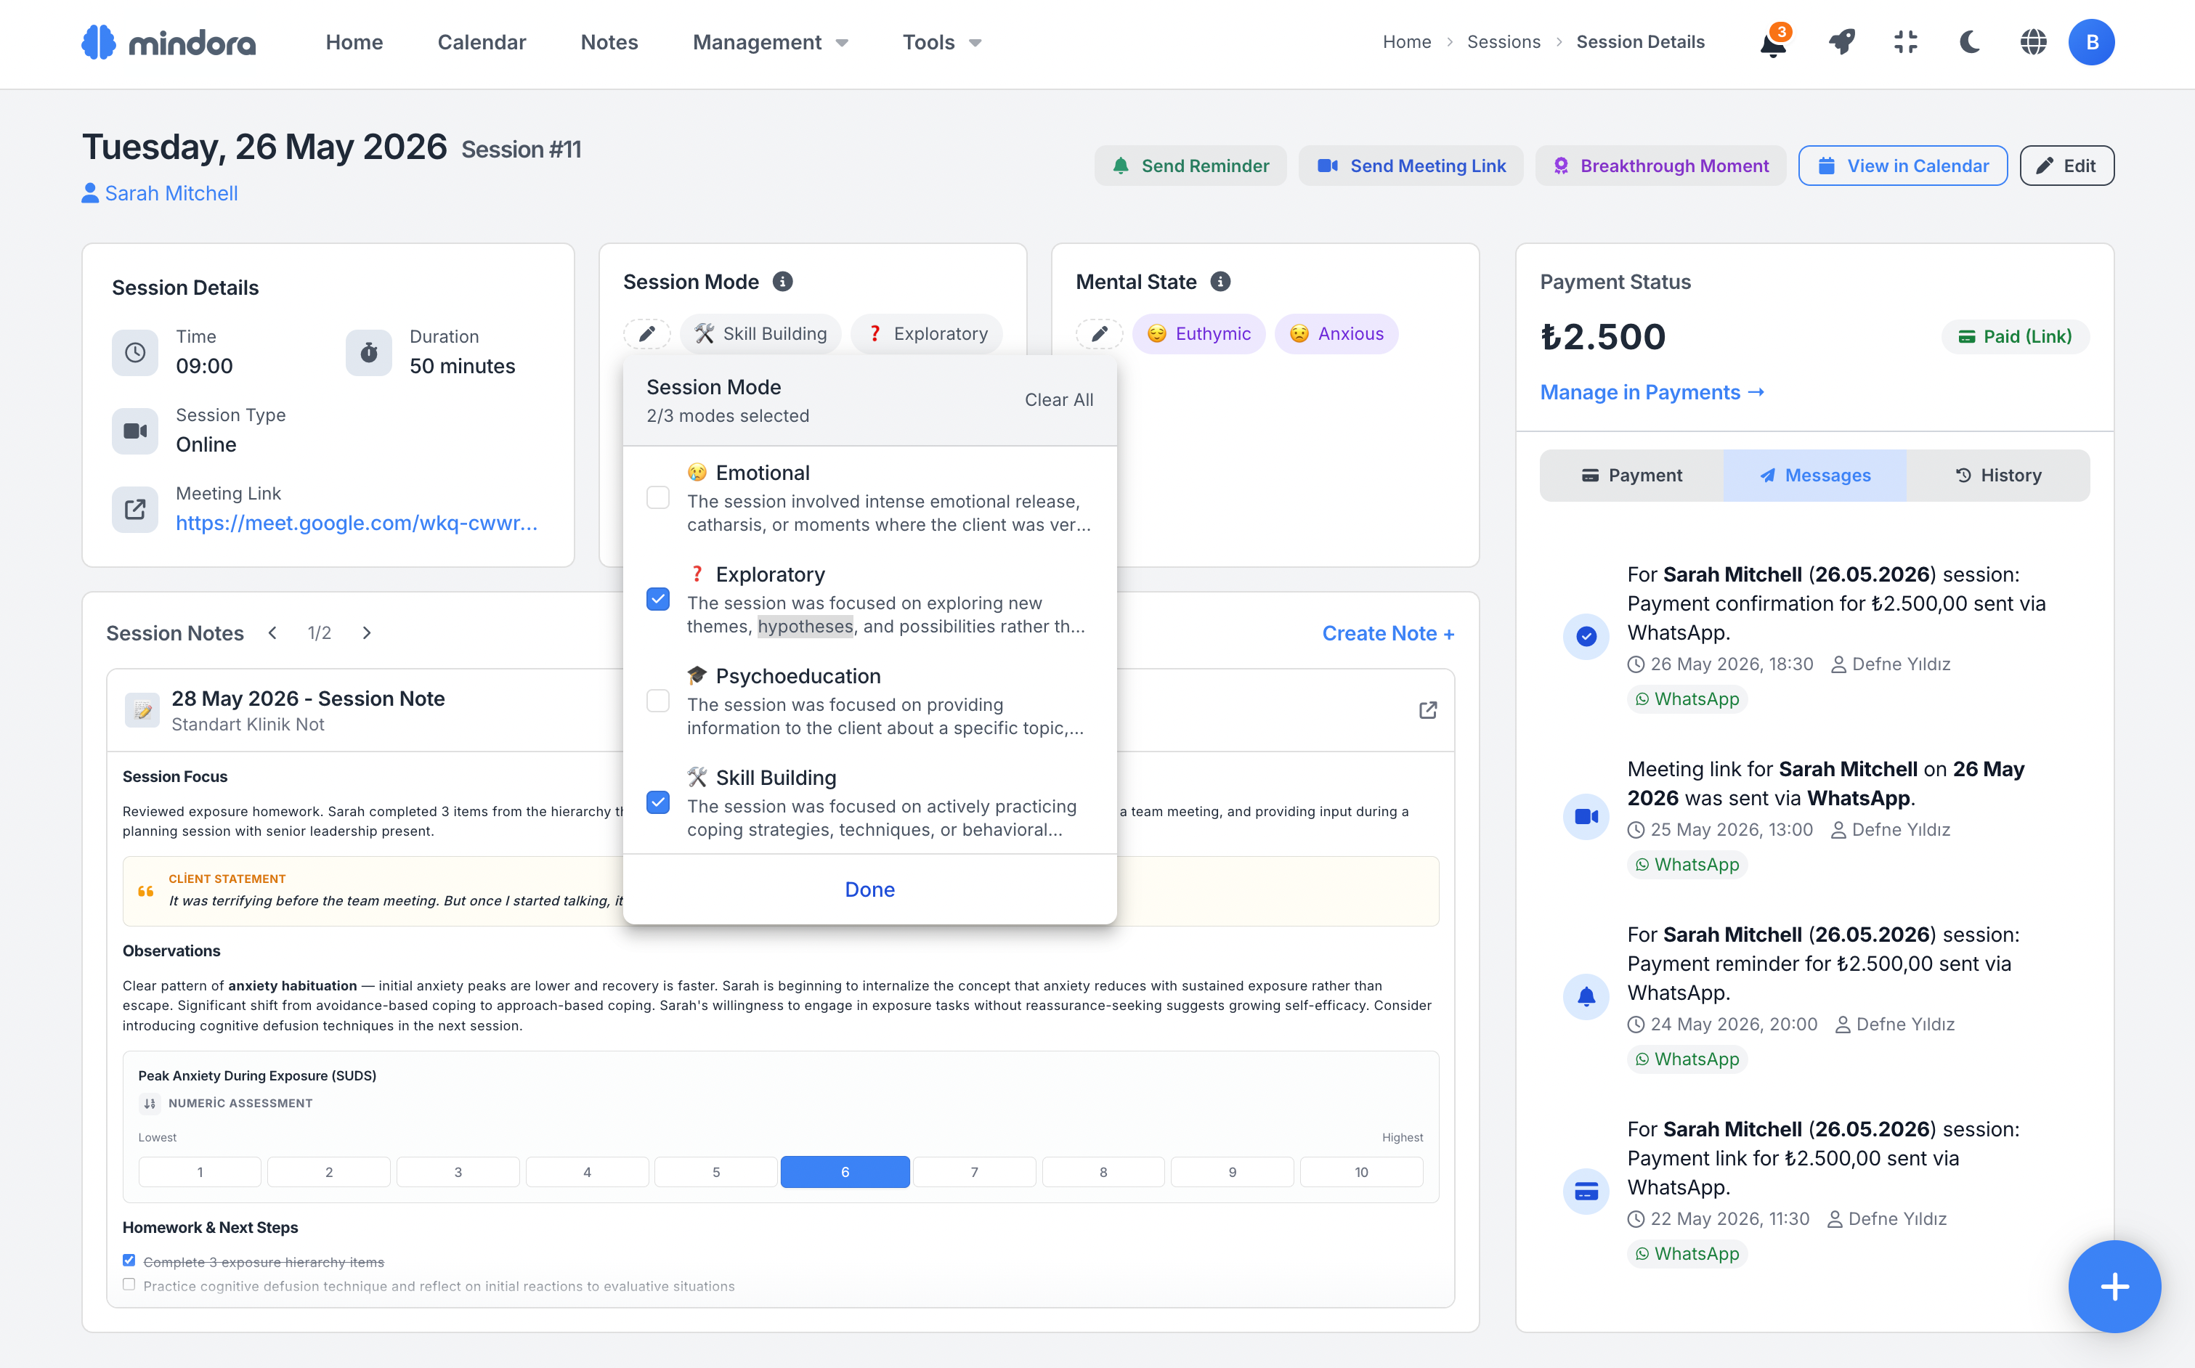Open the Home nav item
The height and width of the screenshot is (1368, 2195).
[x=354, y=43]
